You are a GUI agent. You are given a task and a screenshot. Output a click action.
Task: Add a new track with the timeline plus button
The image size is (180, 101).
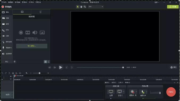click(x=11, y=76)
